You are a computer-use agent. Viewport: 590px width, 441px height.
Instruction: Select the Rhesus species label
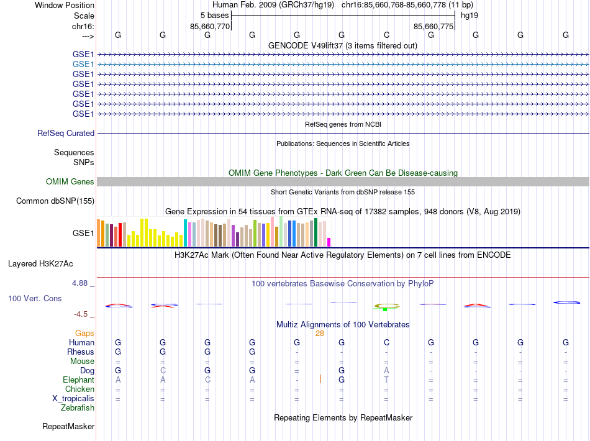81,352
